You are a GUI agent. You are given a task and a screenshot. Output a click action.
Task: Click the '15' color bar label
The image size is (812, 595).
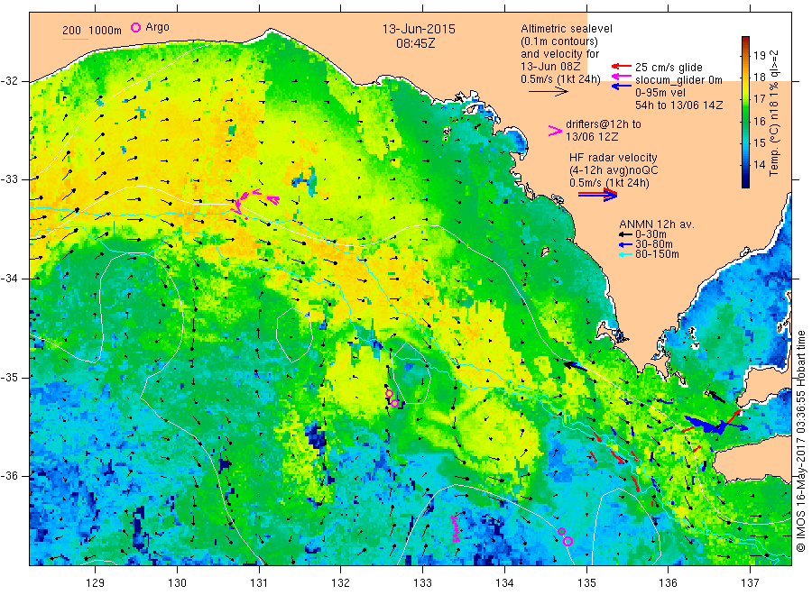pos(759,142)
